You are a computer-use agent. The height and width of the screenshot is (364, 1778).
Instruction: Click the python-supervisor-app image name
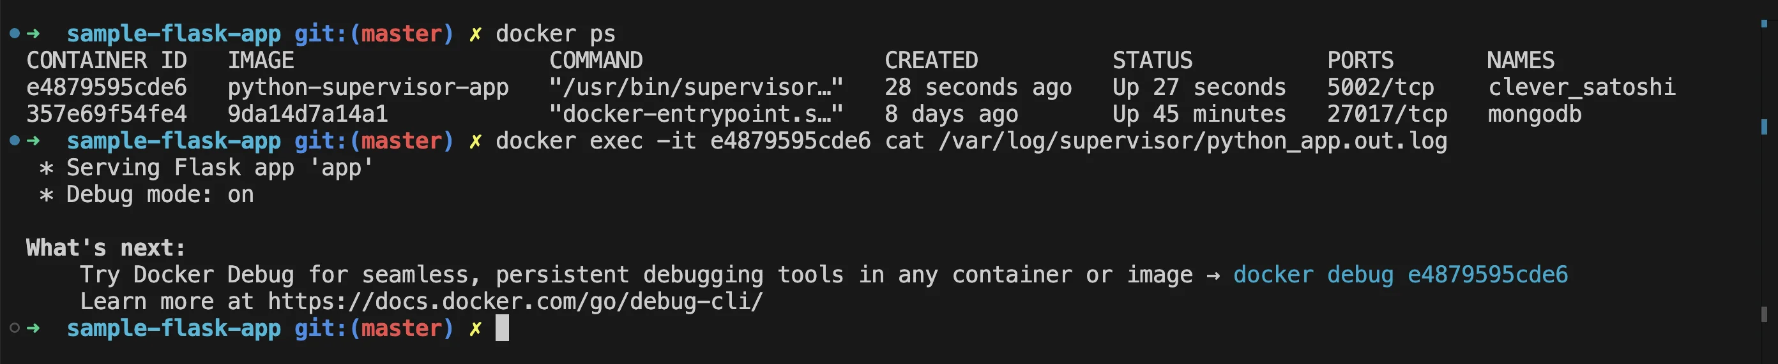click(x=368, y=88)
